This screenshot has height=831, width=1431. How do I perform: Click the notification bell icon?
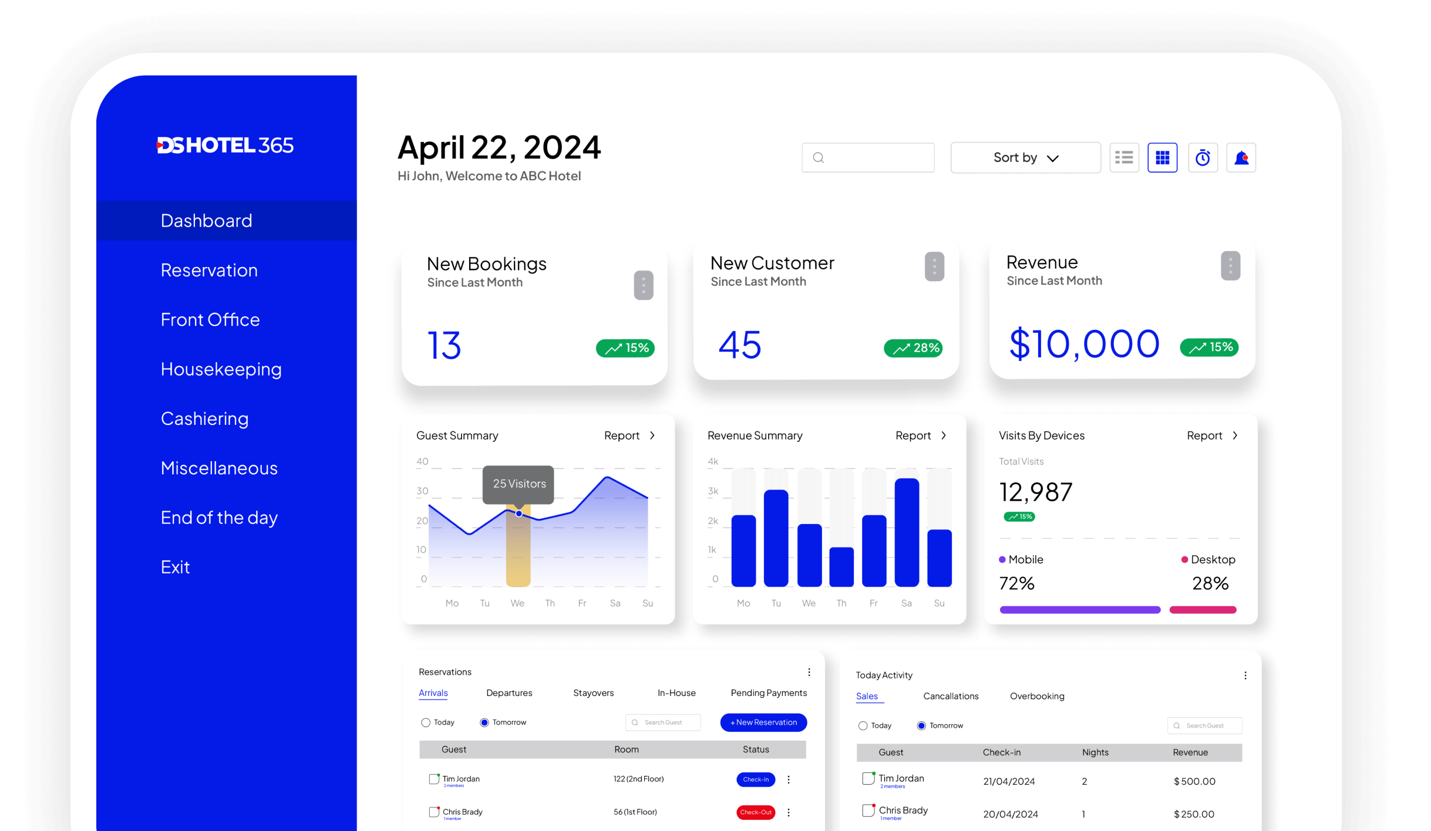click(x=1241, y=157)
